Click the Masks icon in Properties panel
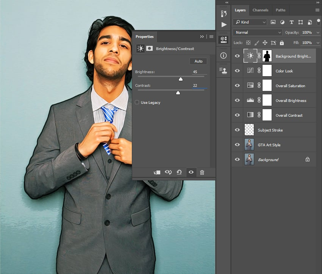322x274 pixels. pos(149,49)
